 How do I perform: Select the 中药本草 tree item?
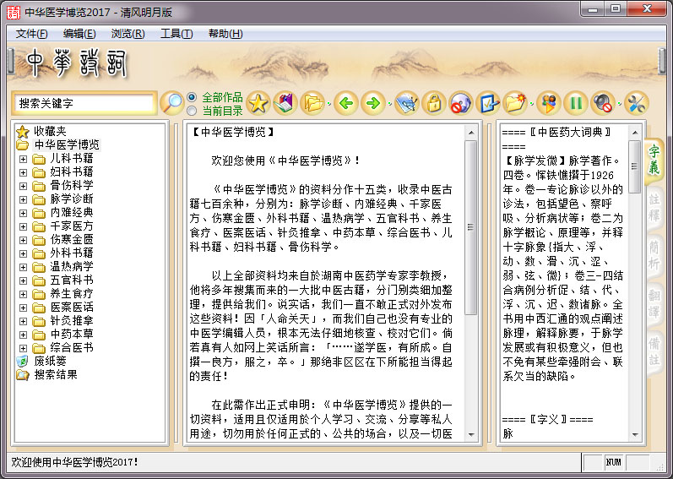(x=72, y=335)
